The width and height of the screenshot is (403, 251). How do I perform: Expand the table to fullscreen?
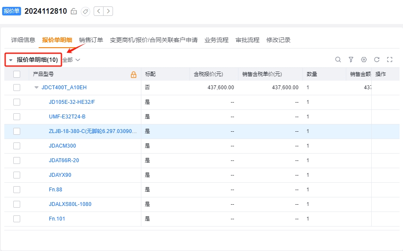(390, 60)
